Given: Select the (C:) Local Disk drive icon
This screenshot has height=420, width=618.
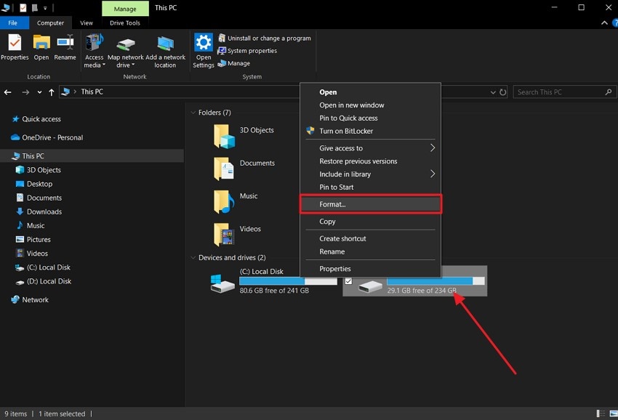Looking at the screenshot, I should pos(222,283).
